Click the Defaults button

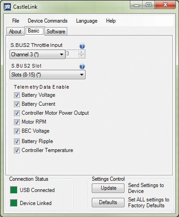click(x=108, y=202)
